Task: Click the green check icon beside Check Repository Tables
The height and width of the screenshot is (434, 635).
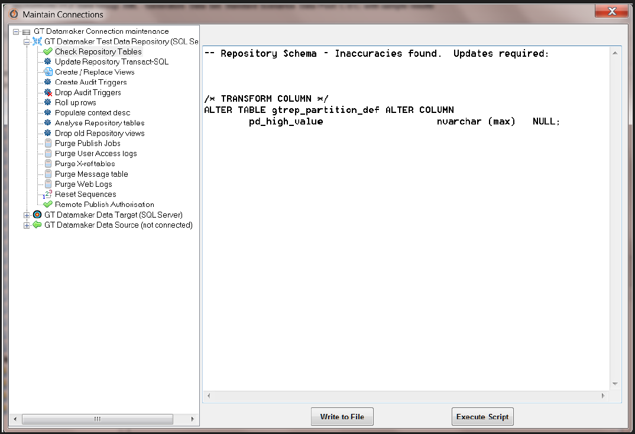Action: point(48,51)
